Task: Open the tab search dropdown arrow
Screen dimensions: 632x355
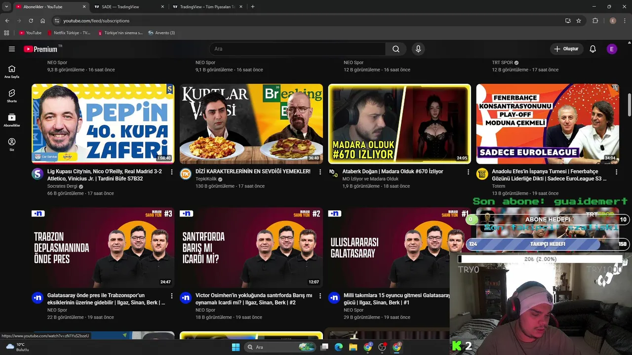Action: tap(6, 6)
